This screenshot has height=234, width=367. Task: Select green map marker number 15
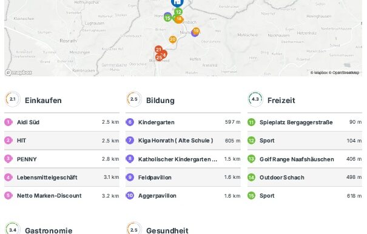(167, 18)
